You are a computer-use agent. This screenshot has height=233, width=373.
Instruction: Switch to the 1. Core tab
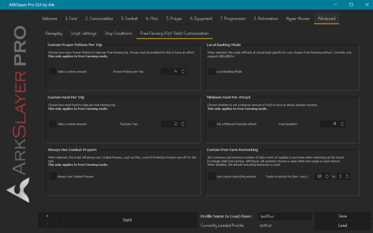click(x=71, y=18)
